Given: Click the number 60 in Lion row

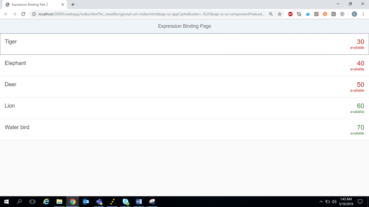Looking at the screenshot, I should (360, 106).
